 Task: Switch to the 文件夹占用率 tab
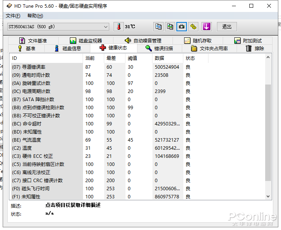click(x=209, y=48)
